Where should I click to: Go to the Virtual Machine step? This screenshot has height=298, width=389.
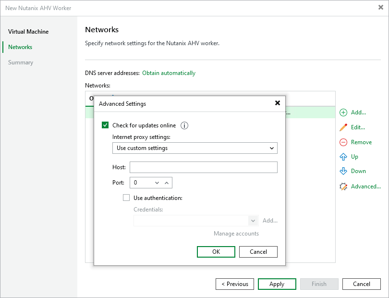pos(28,32)
